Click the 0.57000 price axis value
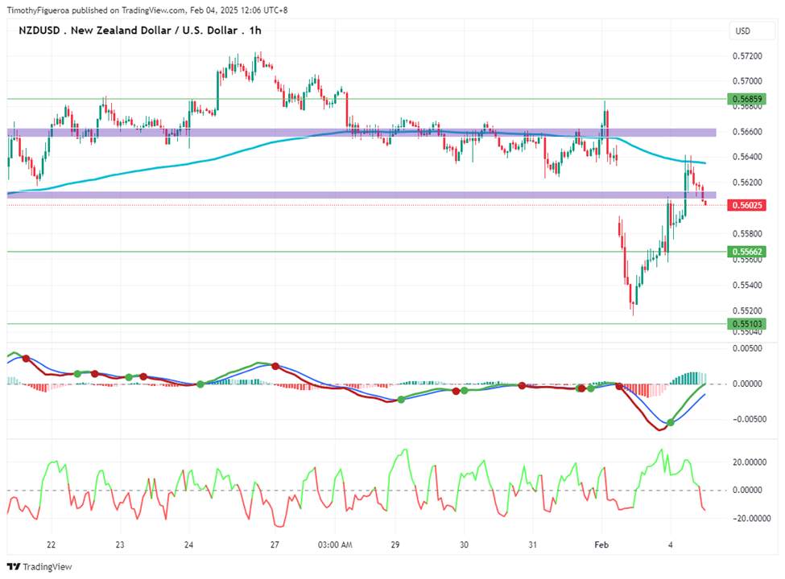This screenshot has width=785, height=579. pos(747,81)
